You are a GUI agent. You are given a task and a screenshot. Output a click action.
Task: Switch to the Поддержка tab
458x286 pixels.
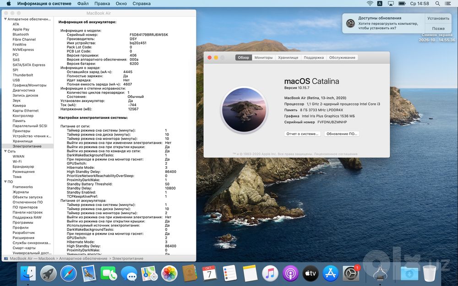click(314, 58)
